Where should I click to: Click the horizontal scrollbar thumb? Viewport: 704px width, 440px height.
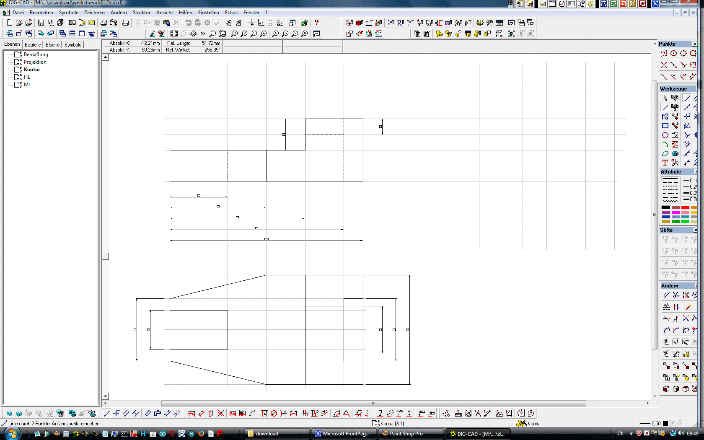(x=373, y=403)
